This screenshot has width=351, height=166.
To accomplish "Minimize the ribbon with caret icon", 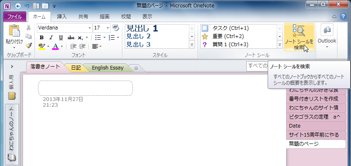I will [x=334, y=17].
